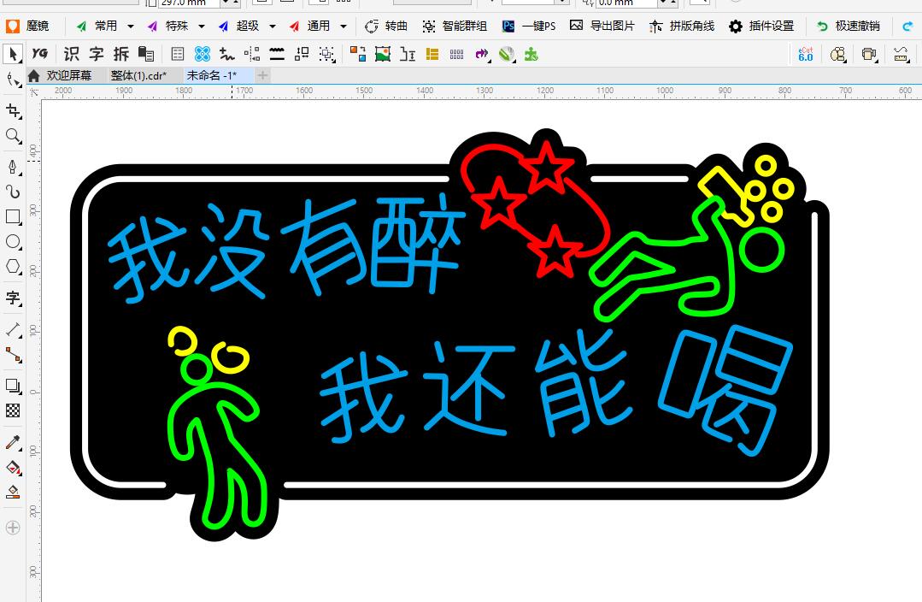Image resolution: width=922 pixels, height=602 pixels.
Task: Click the dashed-selection group icon
Action: point(326,54)
